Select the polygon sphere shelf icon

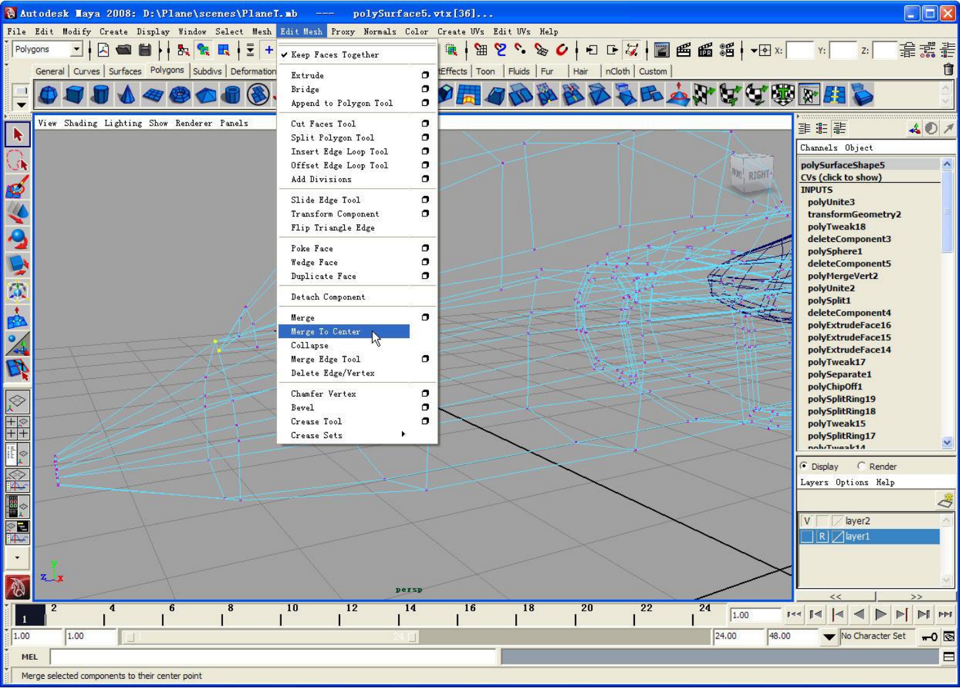47,95
